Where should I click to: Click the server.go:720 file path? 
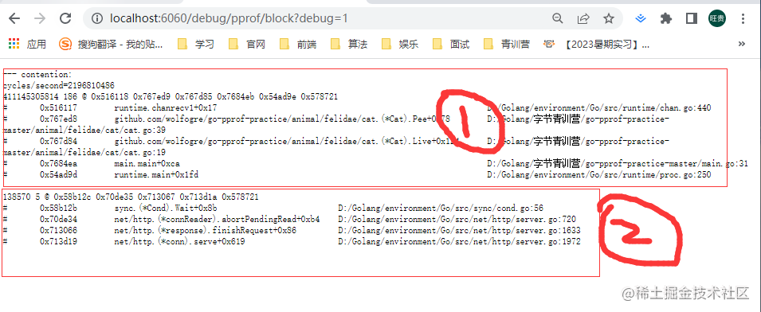tap(457, 220)
